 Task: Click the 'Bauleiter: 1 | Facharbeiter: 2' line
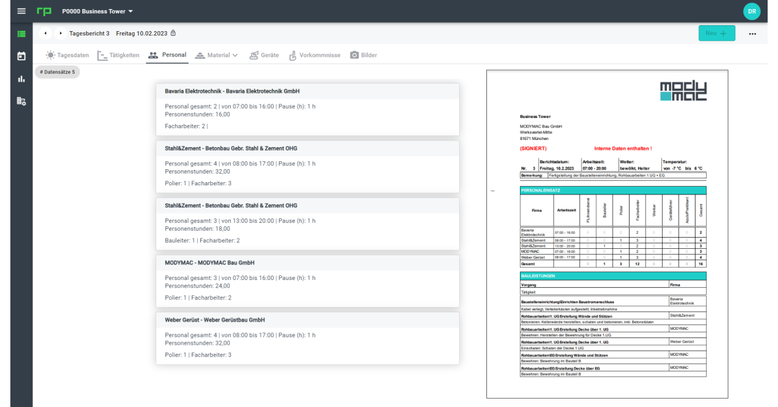coord(202,240)
